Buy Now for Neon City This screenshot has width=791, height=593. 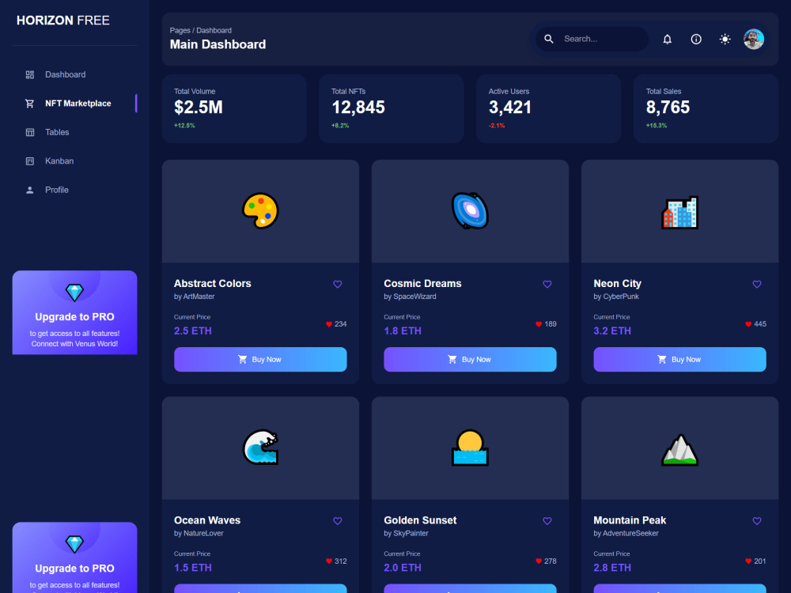[x=679, y=360]
